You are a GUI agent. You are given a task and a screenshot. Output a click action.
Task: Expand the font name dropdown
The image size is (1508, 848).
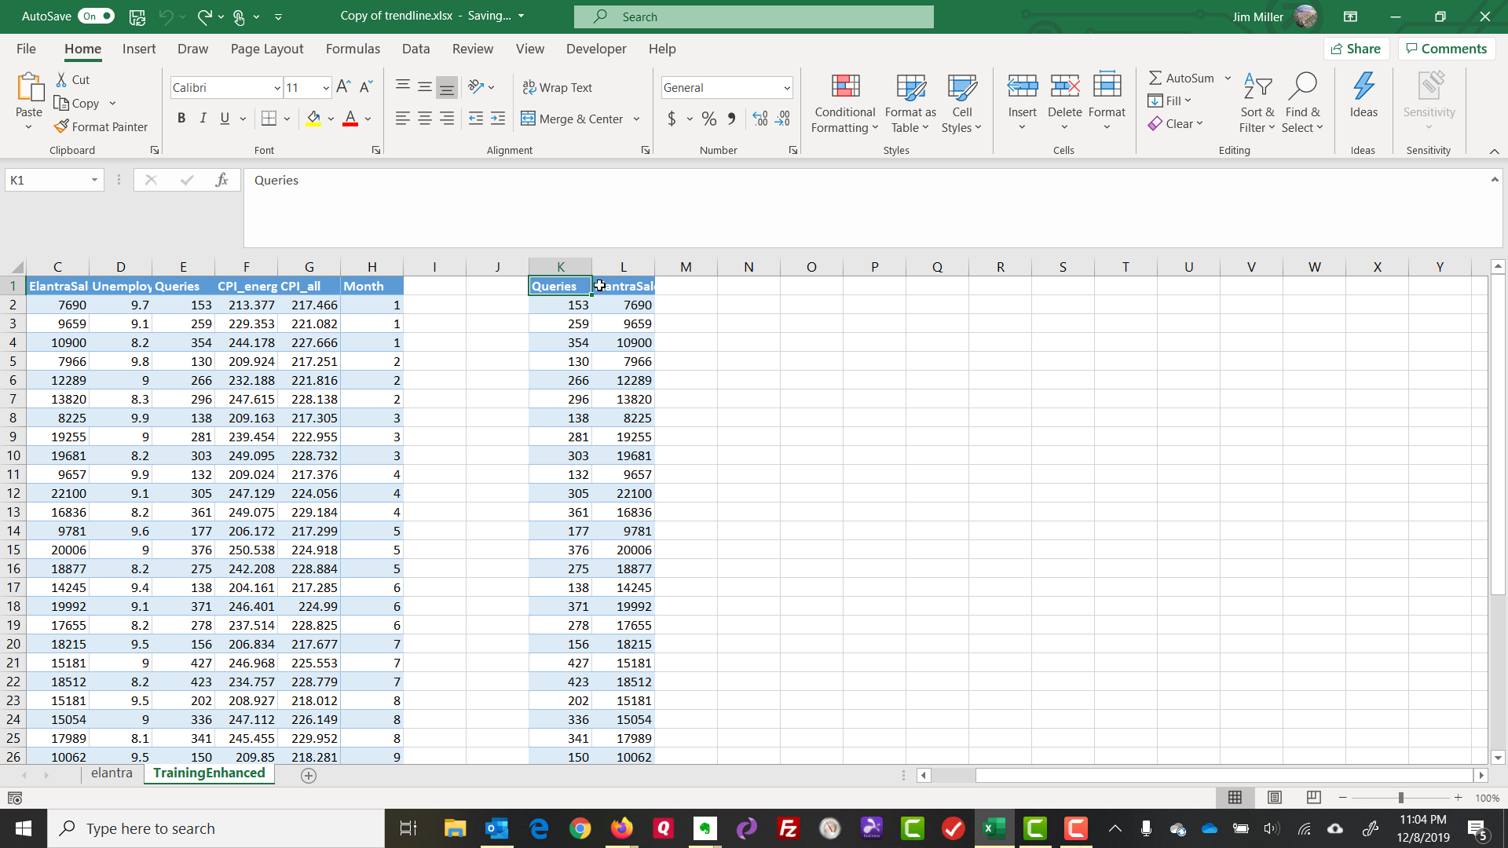point(277,88)
